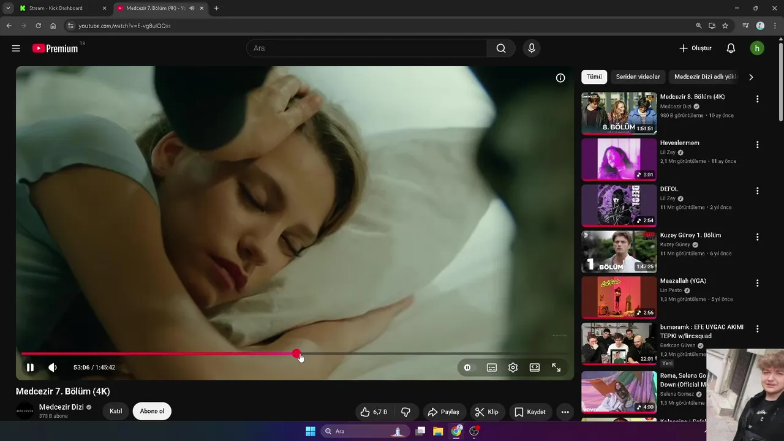Viewport: 784px width, 441px height.
Task: Pause the Medcezir video
Action: (x=30, y=367)
